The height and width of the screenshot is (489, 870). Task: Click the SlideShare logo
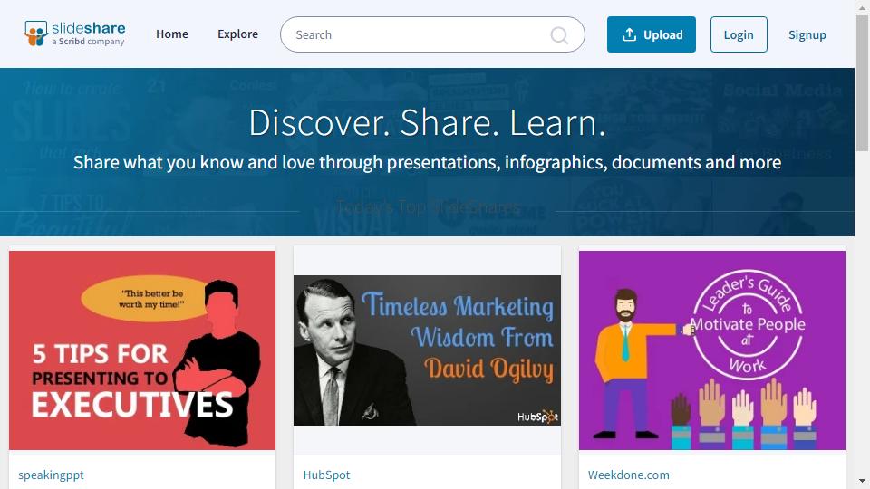(x=74, y=34)
